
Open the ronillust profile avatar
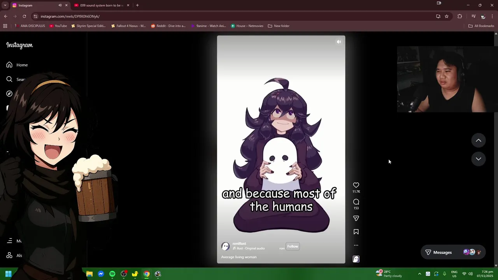coord(225,246)
